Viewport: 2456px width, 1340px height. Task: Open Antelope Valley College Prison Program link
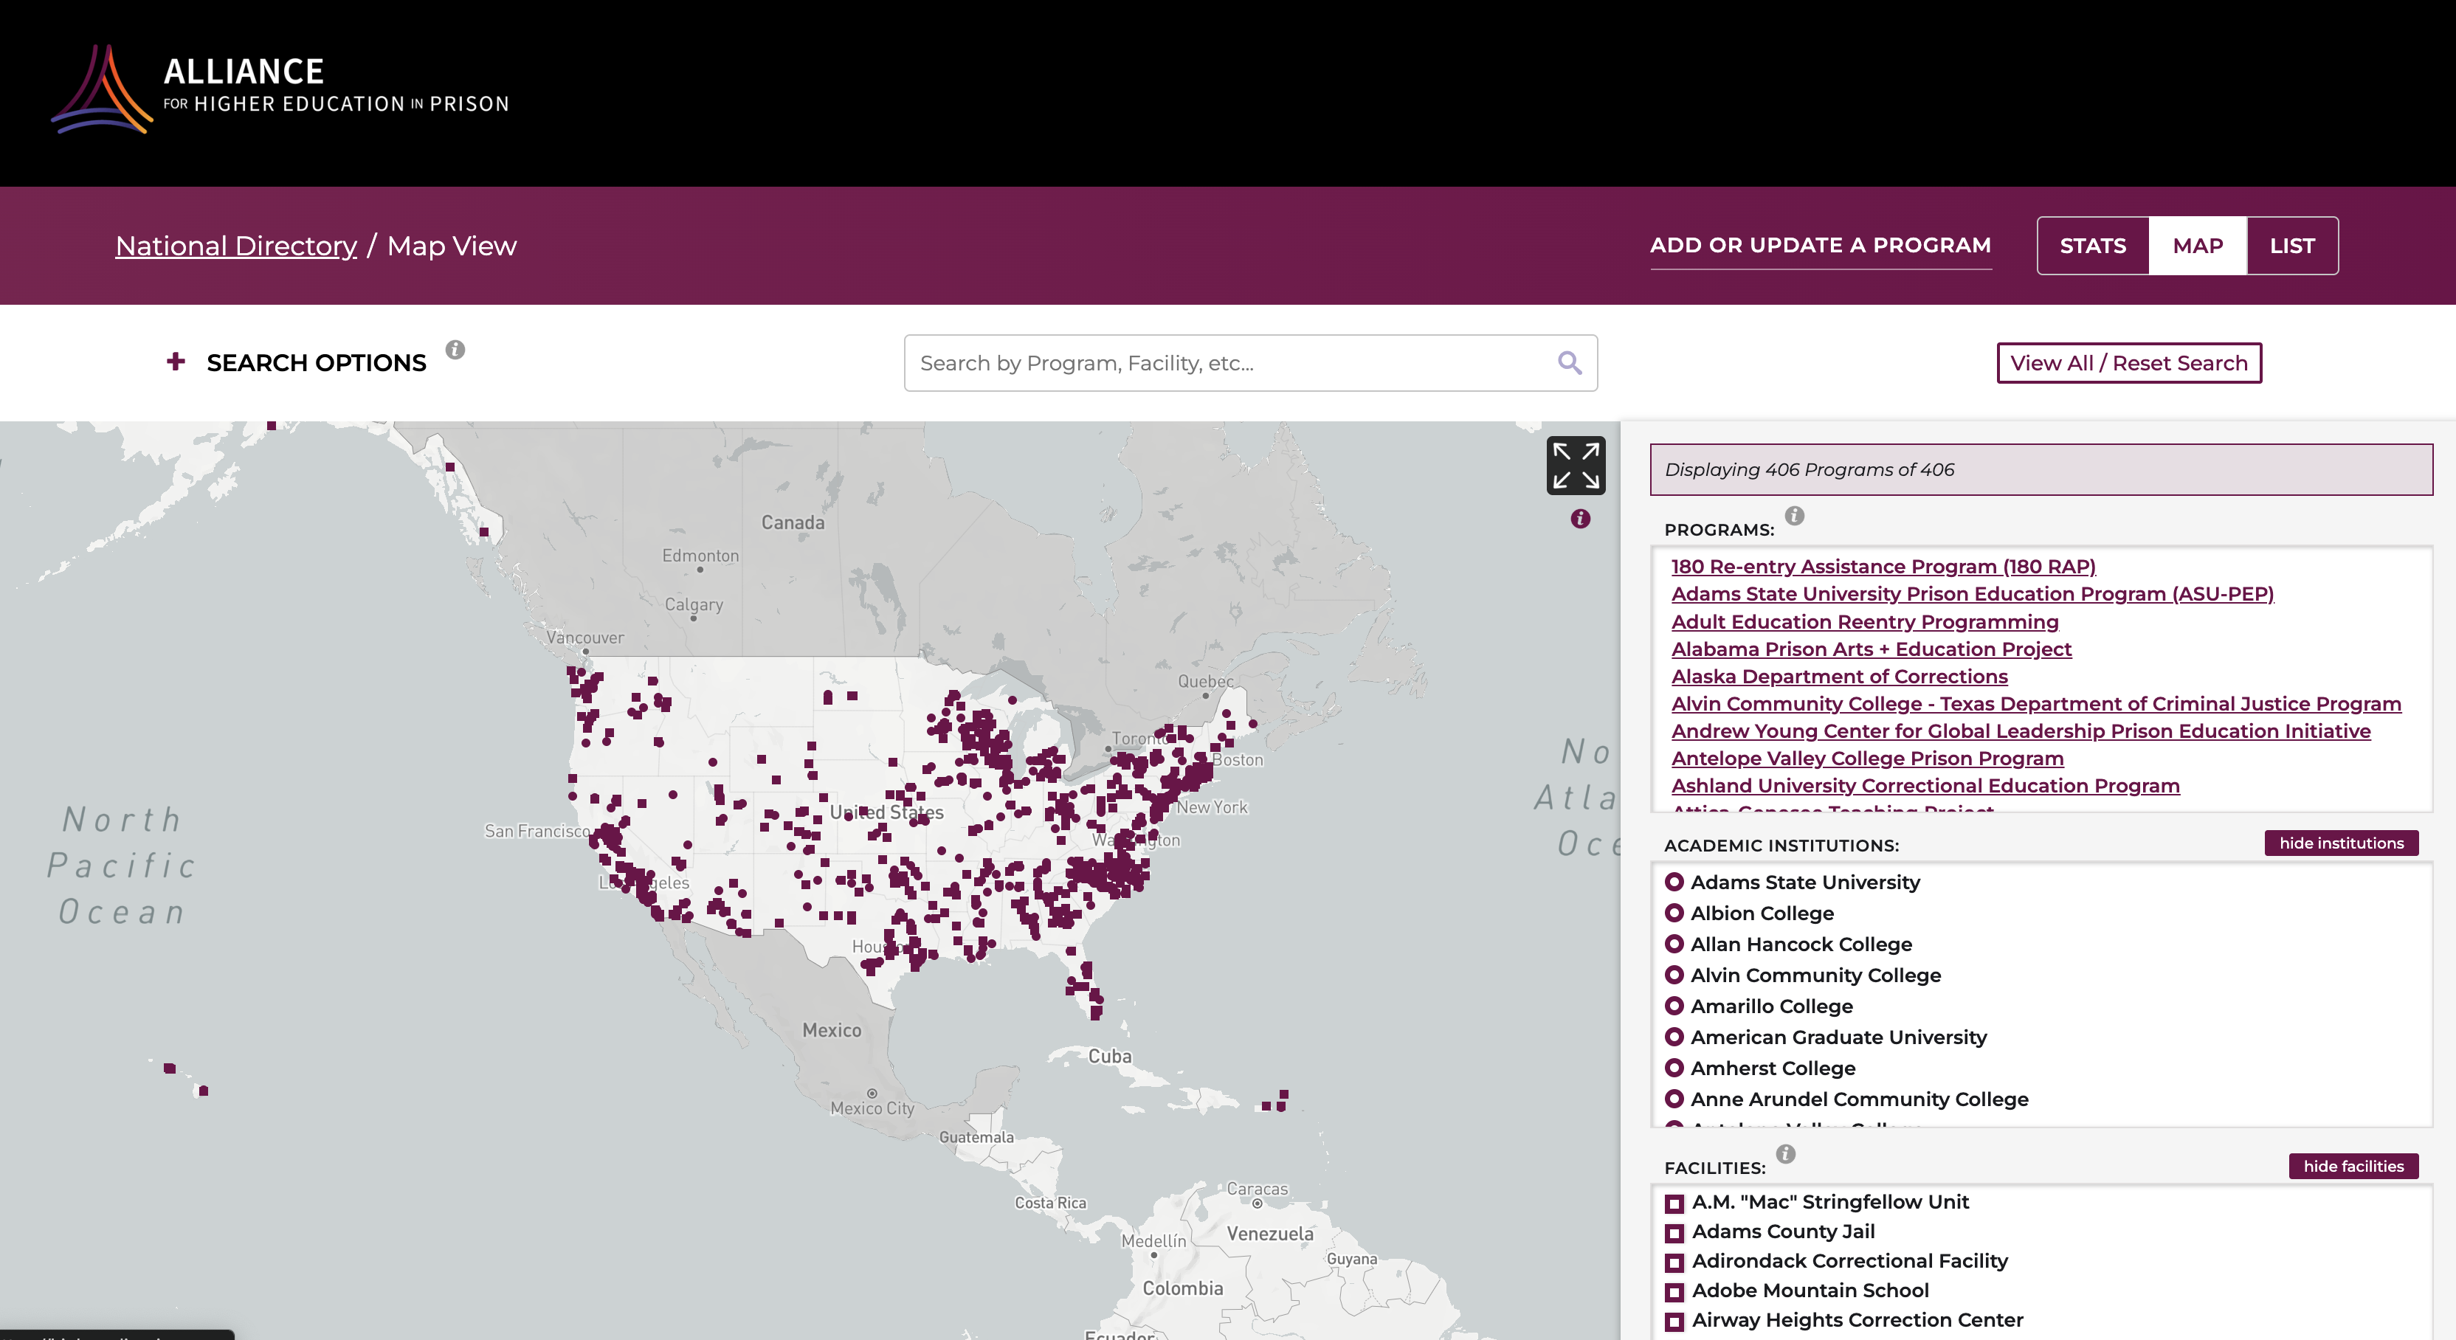(1867, 759)
